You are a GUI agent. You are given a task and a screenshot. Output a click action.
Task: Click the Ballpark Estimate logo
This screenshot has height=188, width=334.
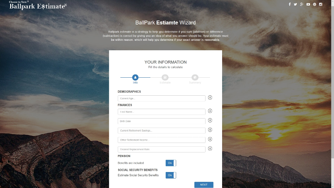click(x=37, y=6)
